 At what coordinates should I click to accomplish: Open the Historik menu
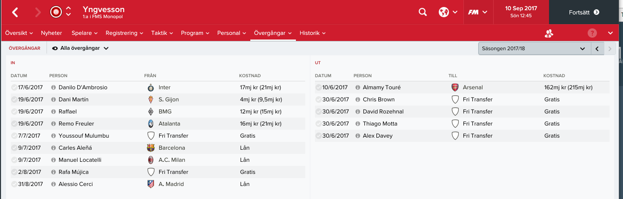pos(312,33)
